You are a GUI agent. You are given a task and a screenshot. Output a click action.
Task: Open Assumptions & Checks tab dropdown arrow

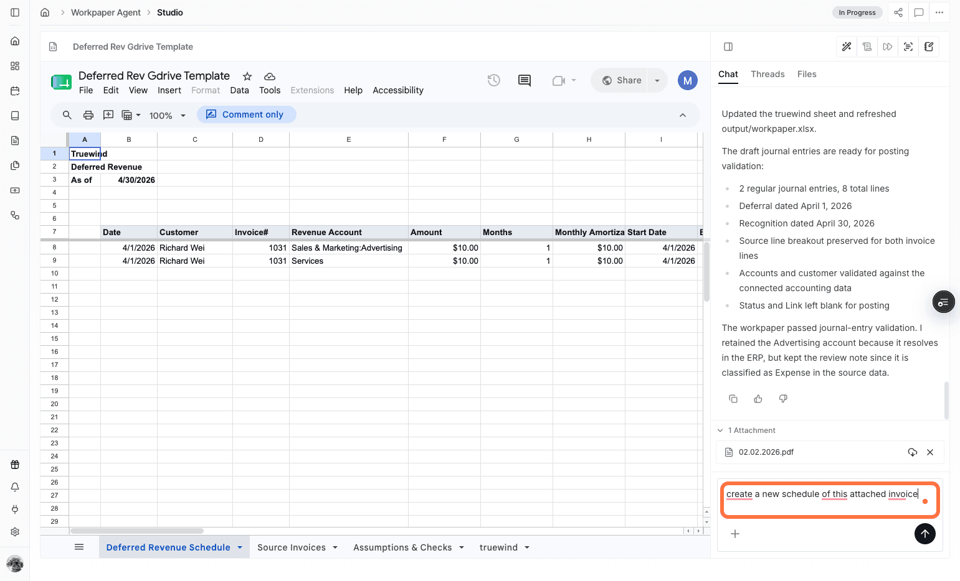tap(462, 547)
